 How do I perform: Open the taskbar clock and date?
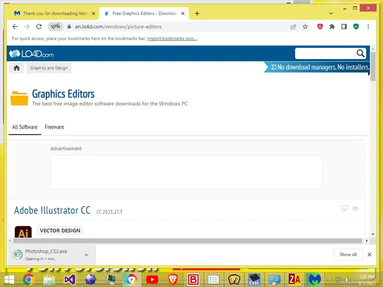367,280
